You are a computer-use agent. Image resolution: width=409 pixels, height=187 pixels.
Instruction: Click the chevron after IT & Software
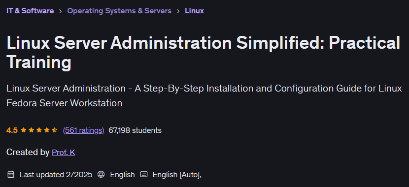click(61, 11)
